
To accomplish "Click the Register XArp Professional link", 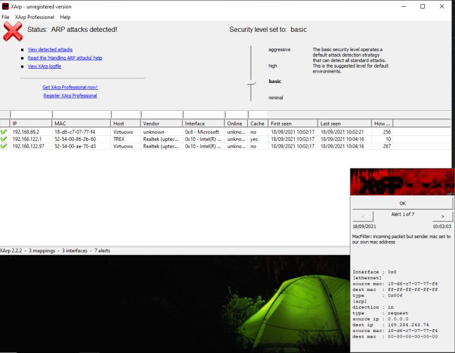I will [x=69, y=95].
